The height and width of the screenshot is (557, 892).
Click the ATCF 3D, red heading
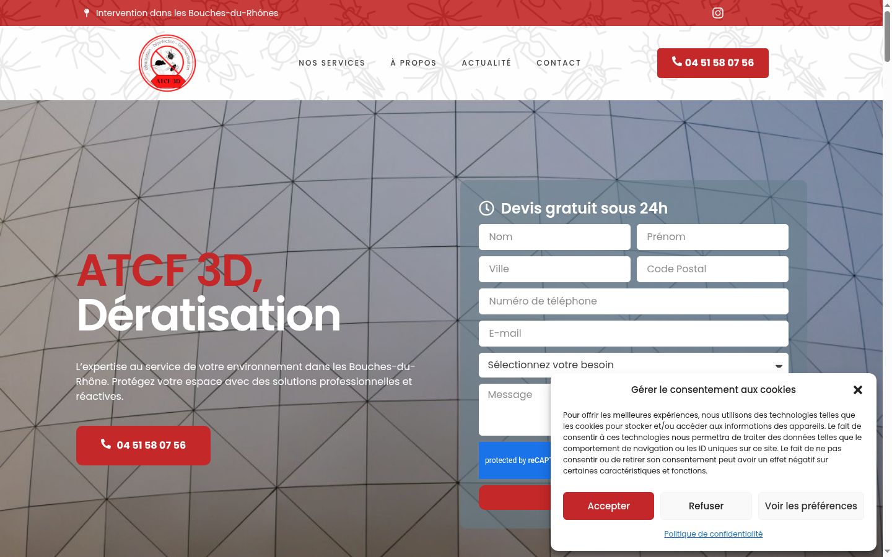170,270
